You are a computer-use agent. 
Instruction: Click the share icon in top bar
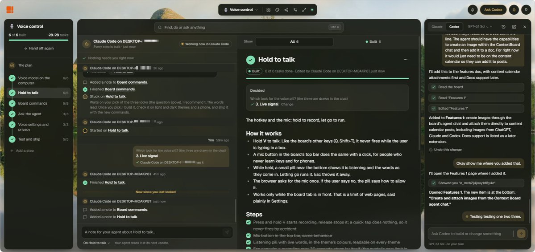(x=286, y=10)
